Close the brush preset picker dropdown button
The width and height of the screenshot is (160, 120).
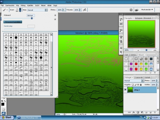pos(20,10)
